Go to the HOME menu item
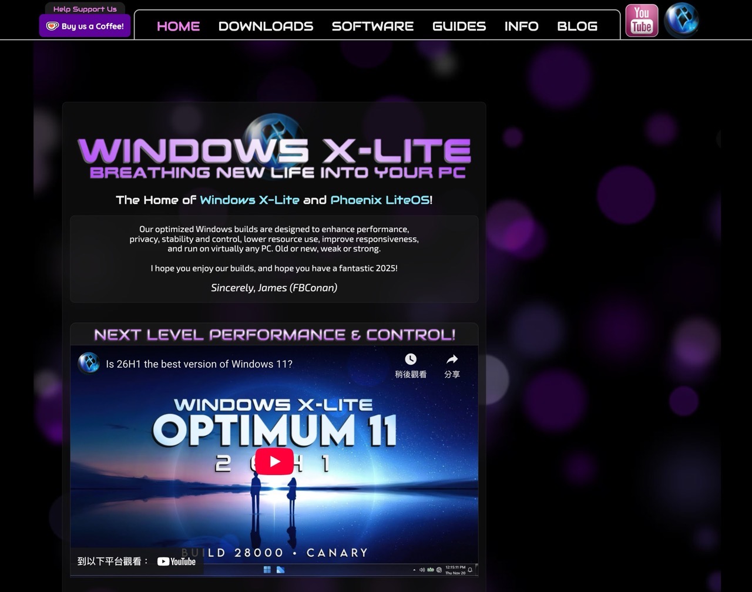The width and height of the screenshot is (752, 592). click(178, 26)
